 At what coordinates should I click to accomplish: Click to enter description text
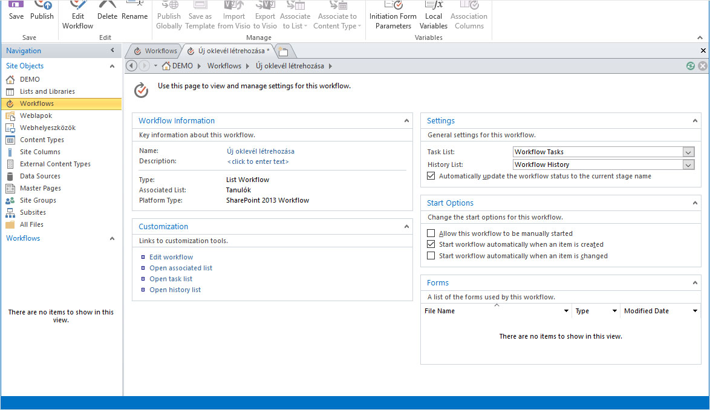pyautogui.click(x=258, y=161)
